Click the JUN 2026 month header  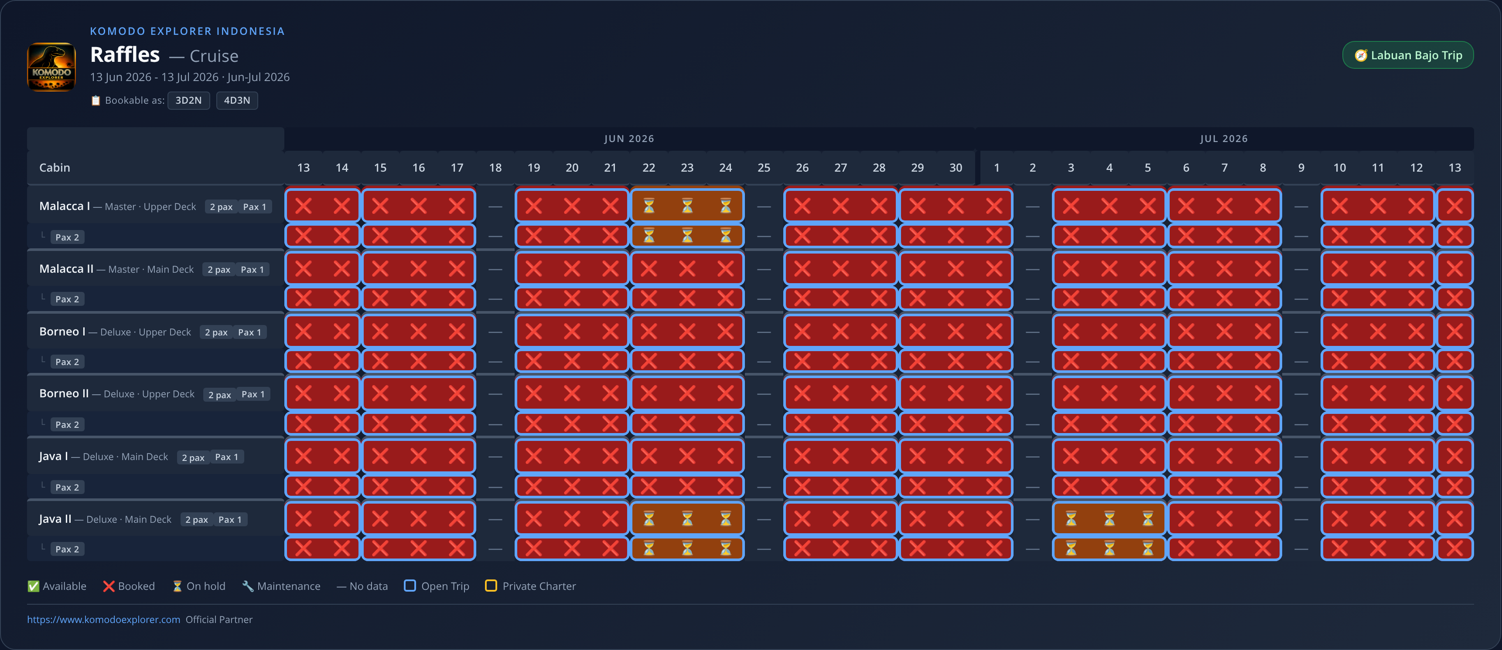(628, 139)
